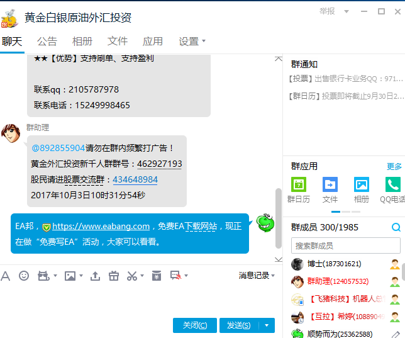Open the 【投票】出售银行卡业务 notice
This screenshot has height=338, width=405.
[x=346, y=79]
